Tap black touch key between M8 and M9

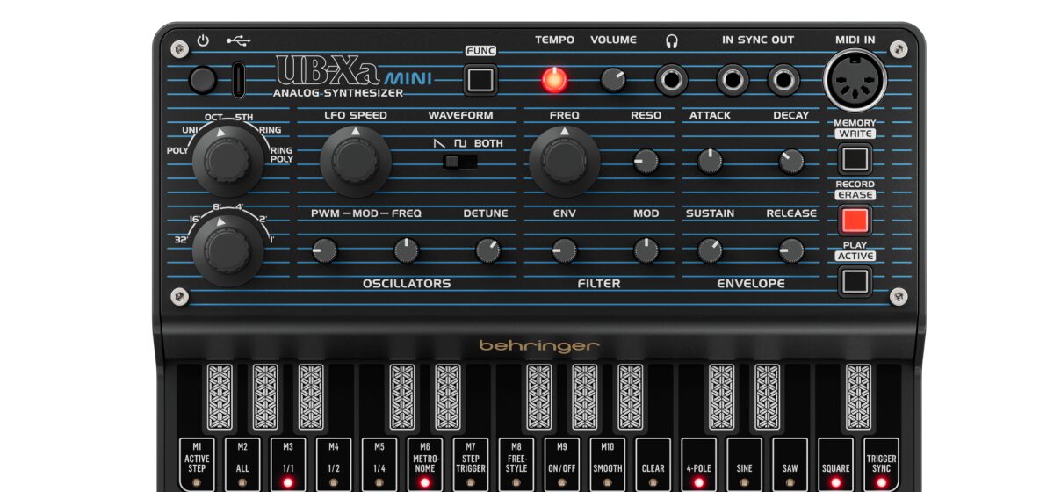coord(539,395)
